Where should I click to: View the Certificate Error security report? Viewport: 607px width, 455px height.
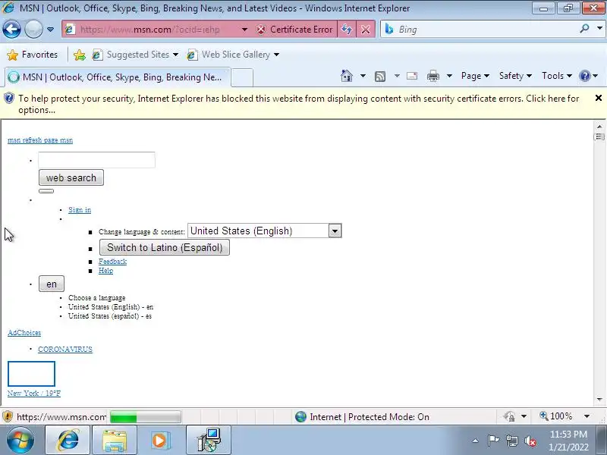(294, 30)
